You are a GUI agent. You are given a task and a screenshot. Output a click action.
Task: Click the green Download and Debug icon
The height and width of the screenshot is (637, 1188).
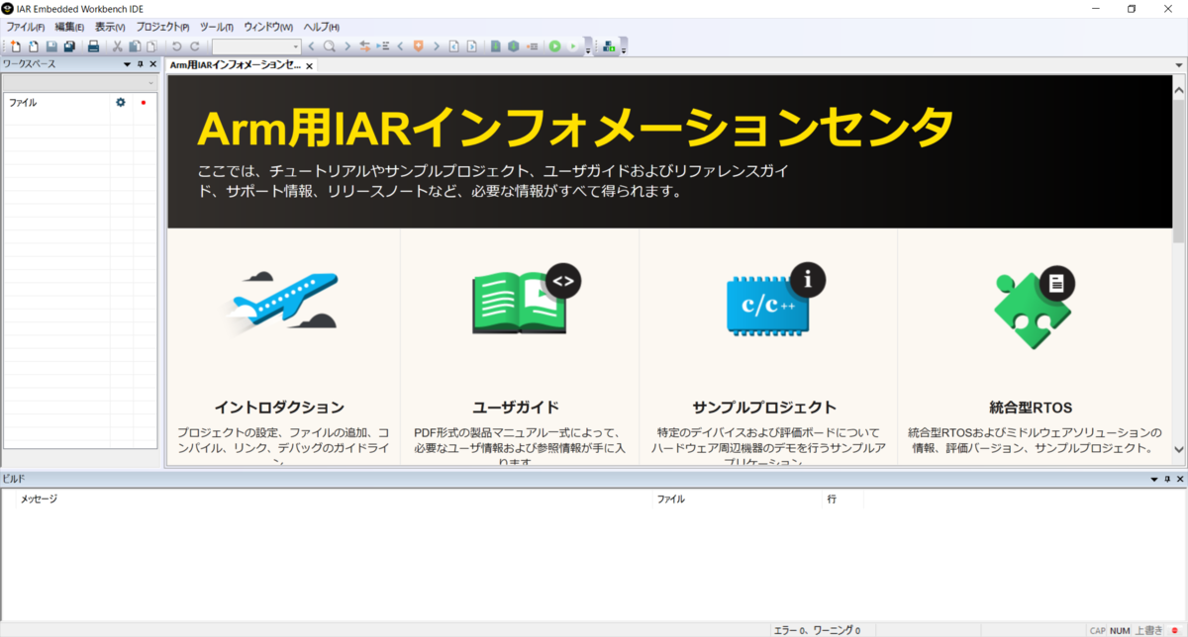(x=554, y=46)
